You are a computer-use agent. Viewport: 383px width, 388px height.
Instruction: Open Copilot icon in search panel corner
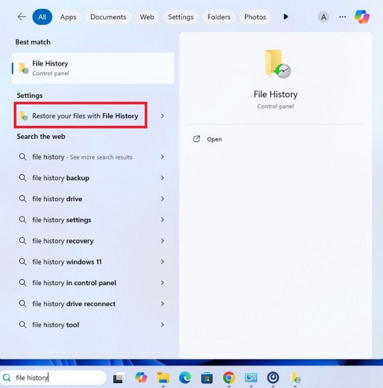click(x=362, y=17)
